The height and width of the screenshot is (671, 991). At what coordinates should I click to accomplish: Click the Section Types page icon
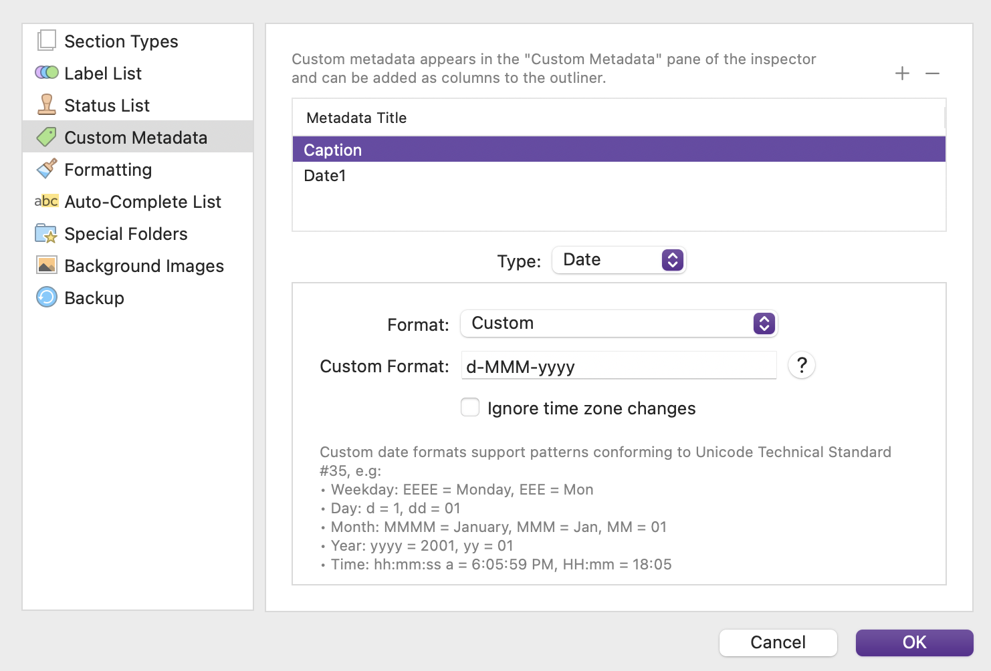click(x=46, y=41)
